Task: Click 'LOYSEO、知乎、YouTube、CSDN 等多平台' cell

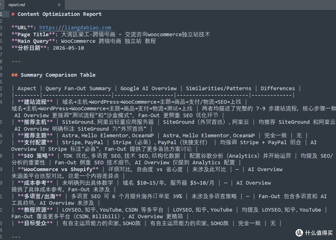Action: (113, 210)
